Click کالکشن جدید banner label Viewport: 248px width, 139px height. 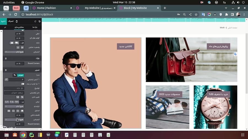126,46
